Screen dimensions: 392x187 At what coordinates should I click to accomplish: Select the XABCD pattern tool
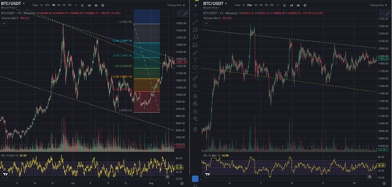pos(195,37)
